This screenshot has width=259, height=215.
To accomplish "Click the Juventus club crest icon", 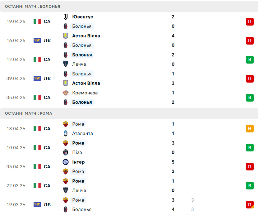I will pyautogui.click(x=66, y=17).
